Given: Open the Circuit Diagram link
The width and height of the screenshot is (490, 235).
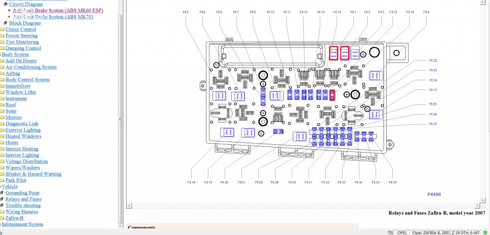Looking at the screenshot, I should (x=26, y=4).
